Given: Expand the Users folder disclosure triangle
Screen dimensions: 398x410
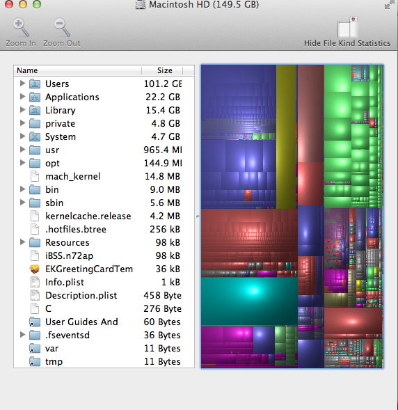Looking at the screenshot, I should pyautogui.click(x=23, y=83).
